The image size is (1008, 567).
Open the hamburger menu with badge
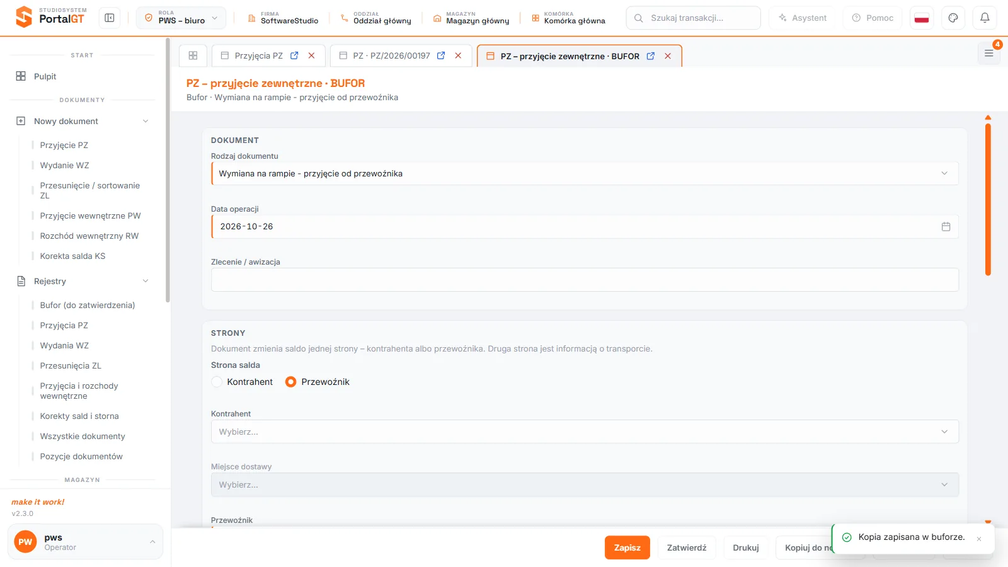[x=989, y=54]
